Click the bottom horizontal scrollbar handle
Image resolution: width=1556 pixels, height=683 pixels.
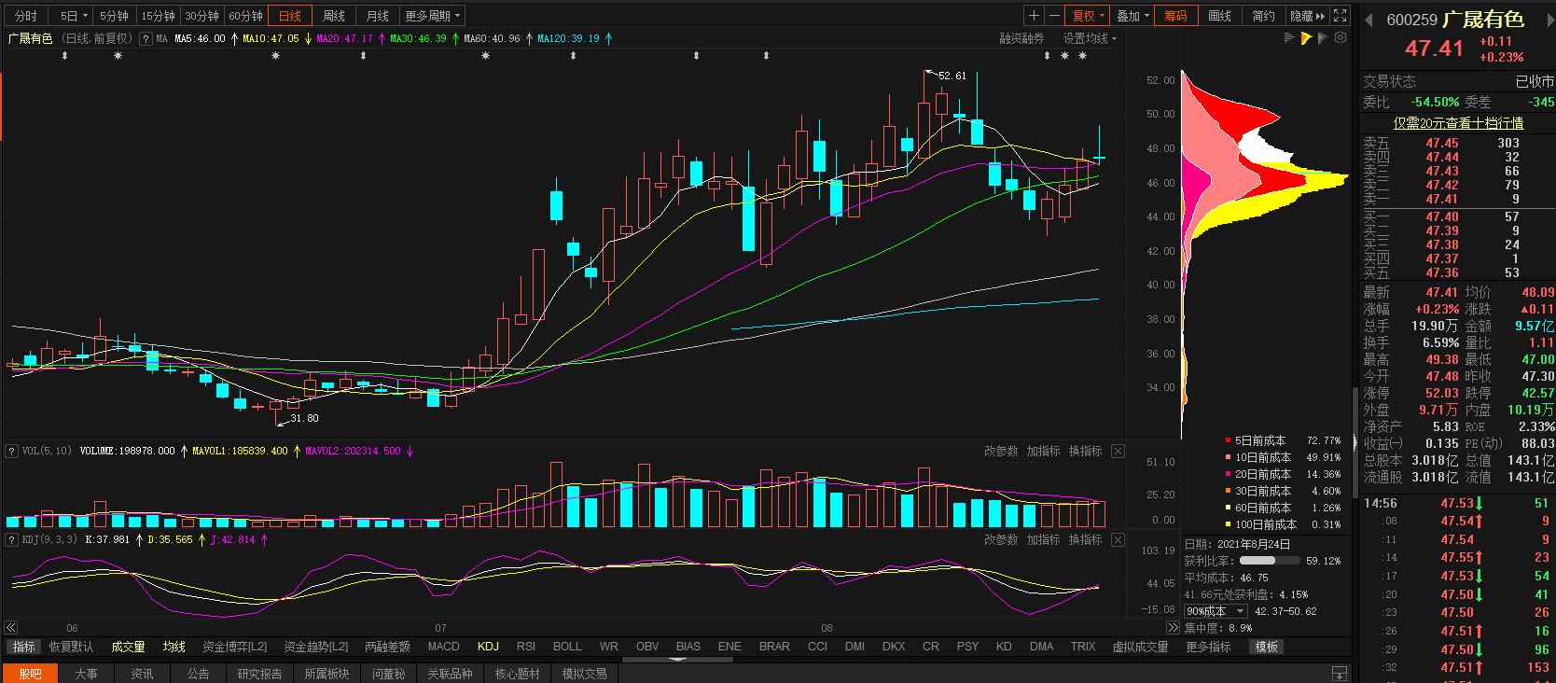tap(677, 660)
